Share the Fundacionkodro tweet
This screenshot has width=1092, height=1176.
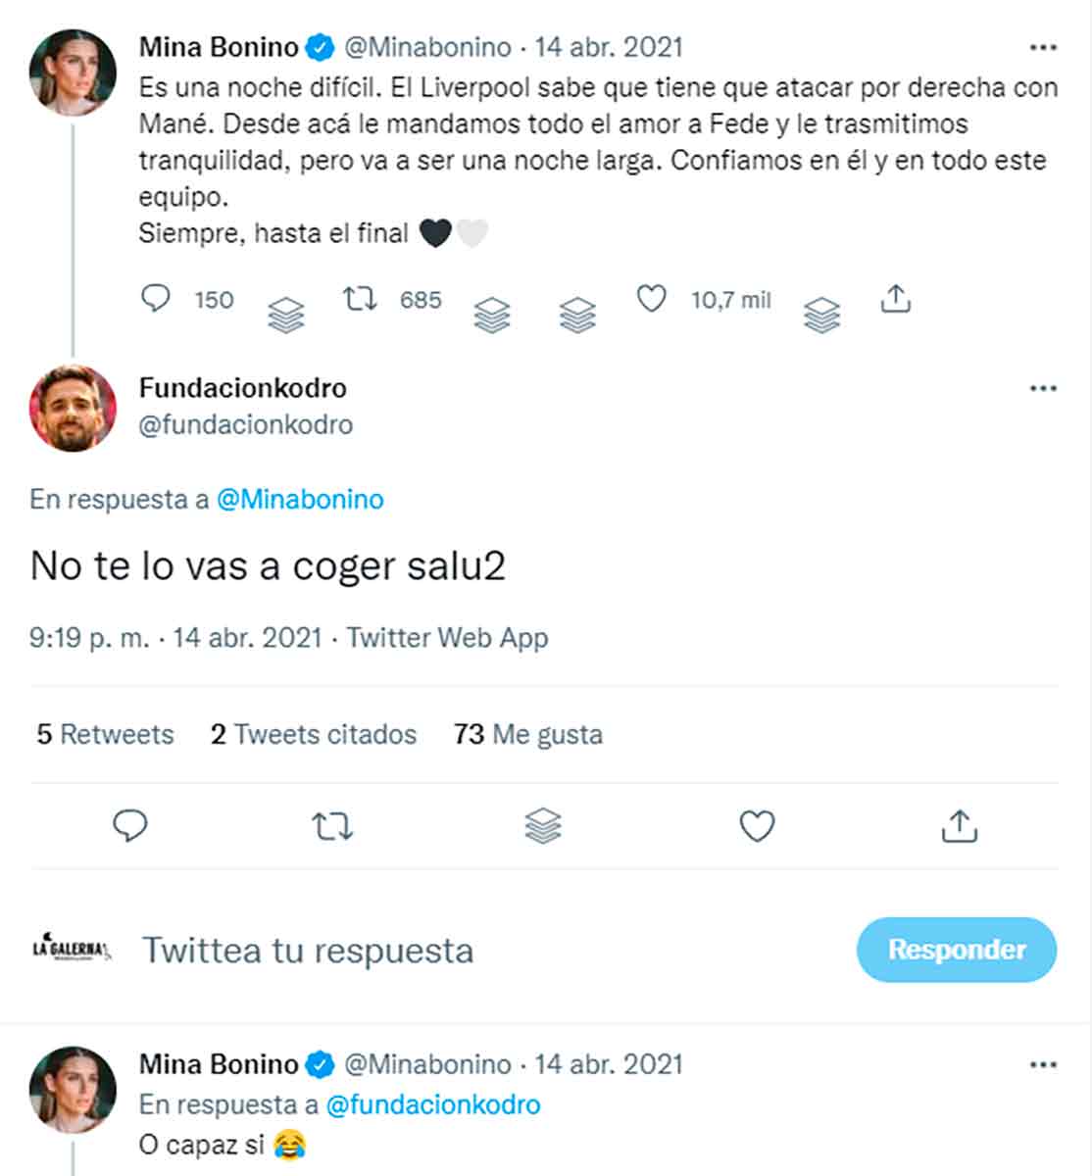tap(959, 826)
